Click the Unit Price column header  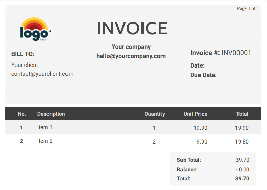click(195, 114)
